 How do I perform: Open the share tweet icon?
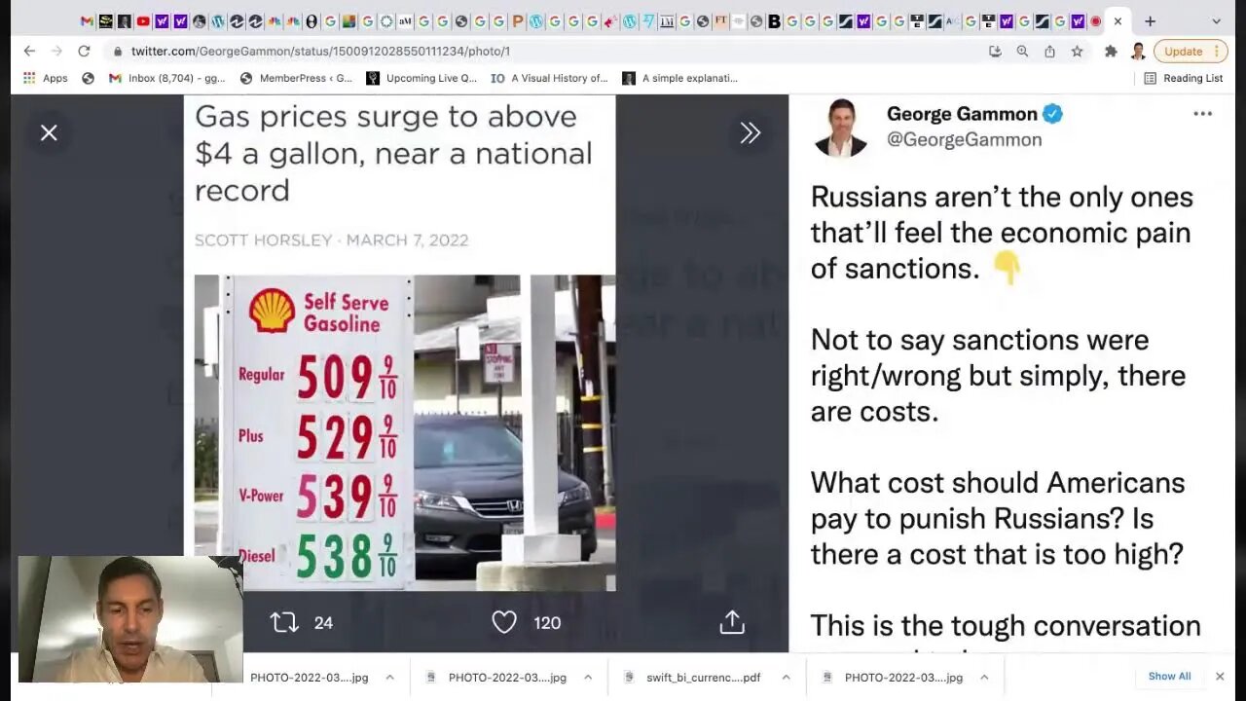pyautogui.click(x=732, y=622)
